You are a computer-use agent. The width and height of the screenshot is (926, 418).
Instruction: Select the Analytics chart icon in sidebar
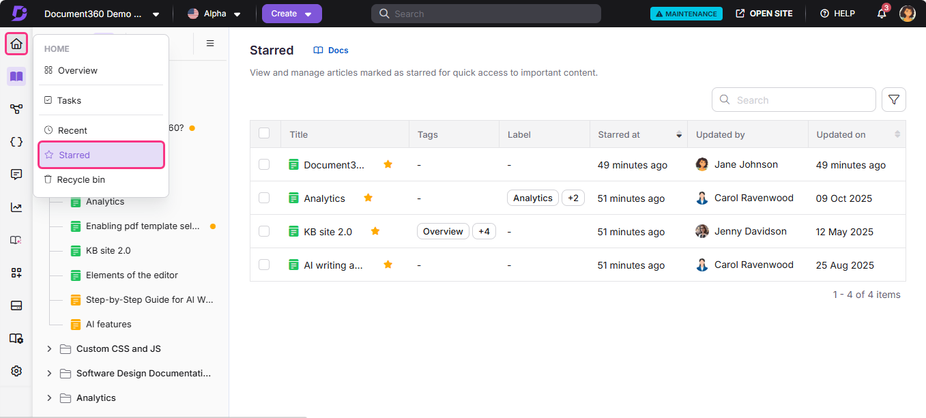pyautogui.click(x=16, y=207)
